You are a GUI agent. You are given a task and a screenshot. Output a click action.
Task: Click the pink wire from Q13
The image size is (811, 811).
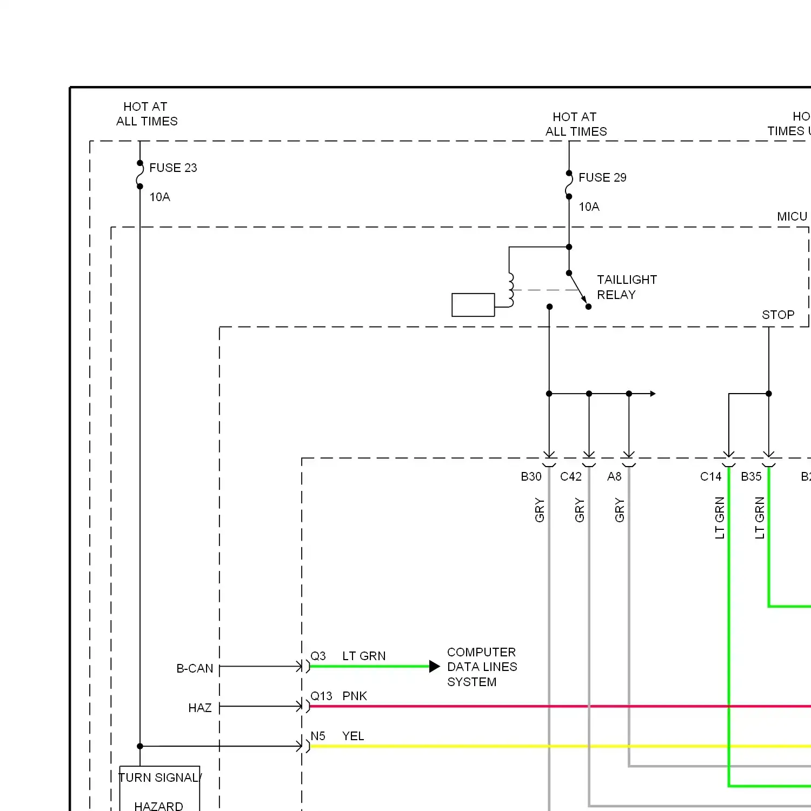click(x=561, y=706)
